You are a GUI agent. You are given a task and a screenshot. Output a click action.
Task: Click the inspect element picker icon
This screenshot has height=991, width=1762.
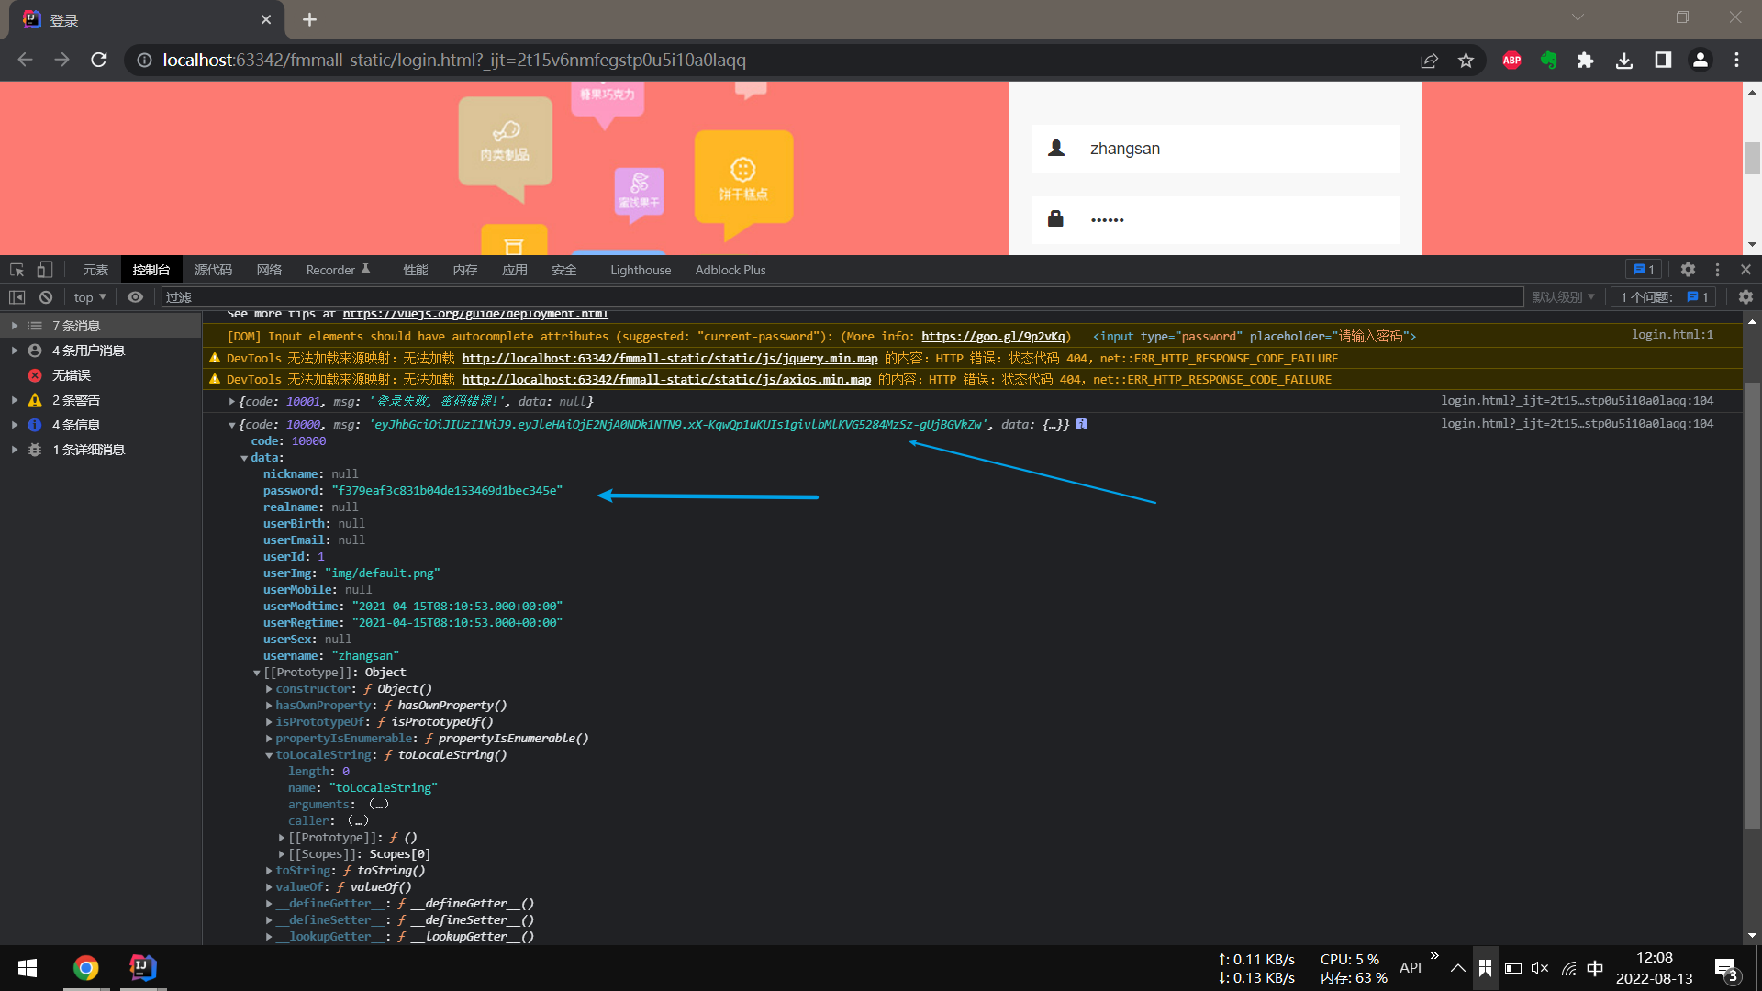click(17, 270)
